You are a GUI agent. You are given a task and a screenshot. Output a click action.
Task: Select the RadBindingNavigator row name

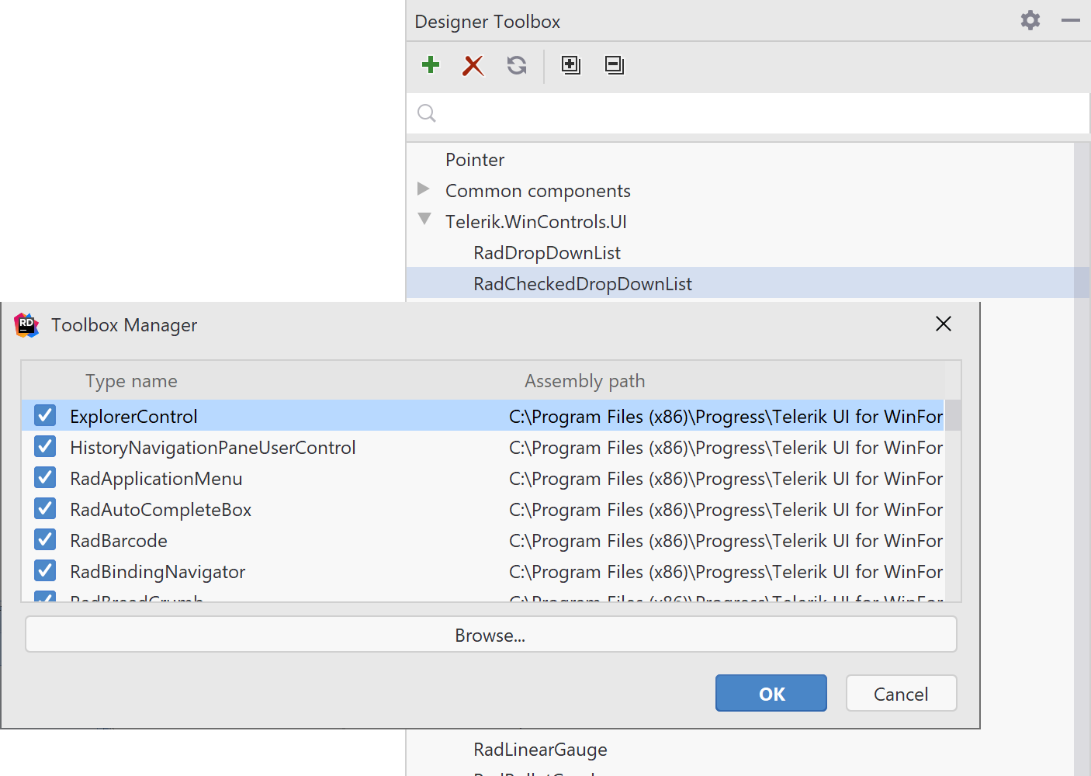[x=158, y=572]
